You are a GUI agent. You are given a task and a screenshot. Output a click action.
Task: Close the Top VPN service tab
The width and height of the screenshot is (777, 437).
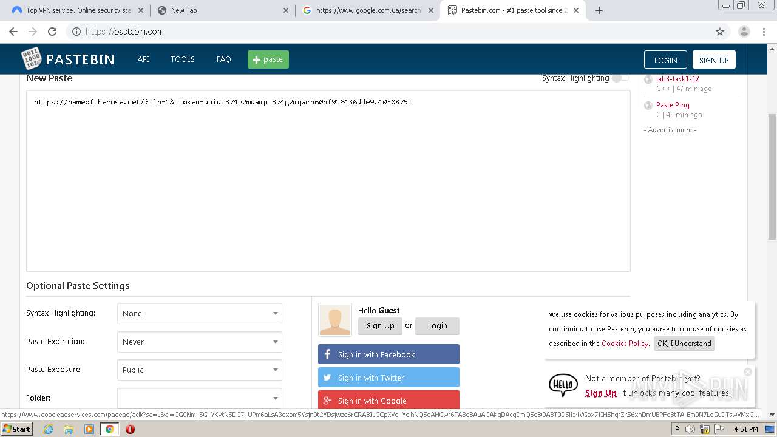[141, 10]
